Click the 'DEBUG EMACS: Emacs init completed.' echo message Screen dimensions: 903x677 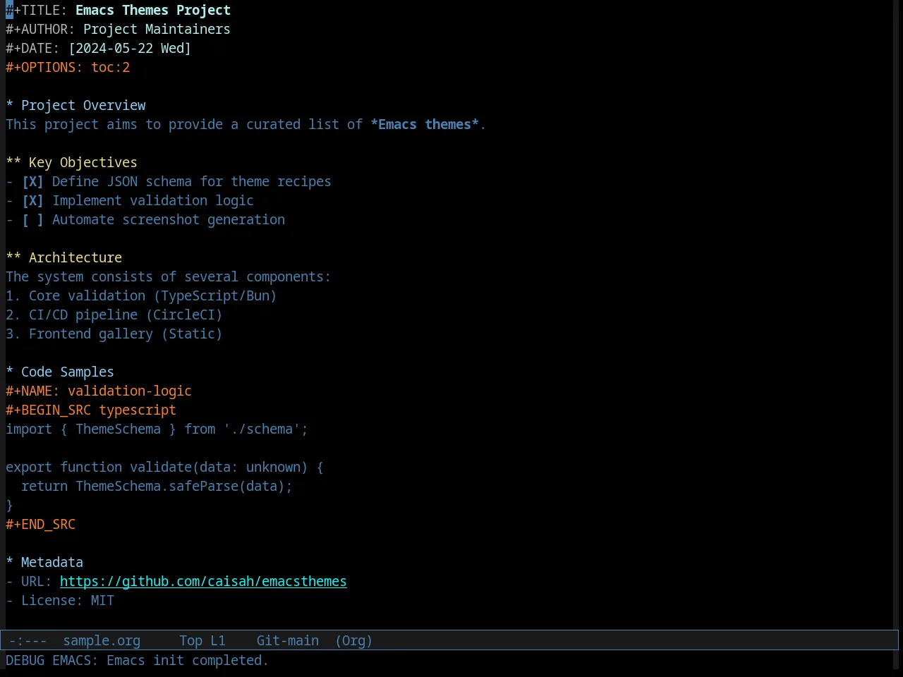click(138, 661)
